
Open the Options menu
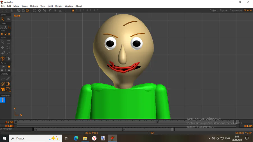click(34, 6)
